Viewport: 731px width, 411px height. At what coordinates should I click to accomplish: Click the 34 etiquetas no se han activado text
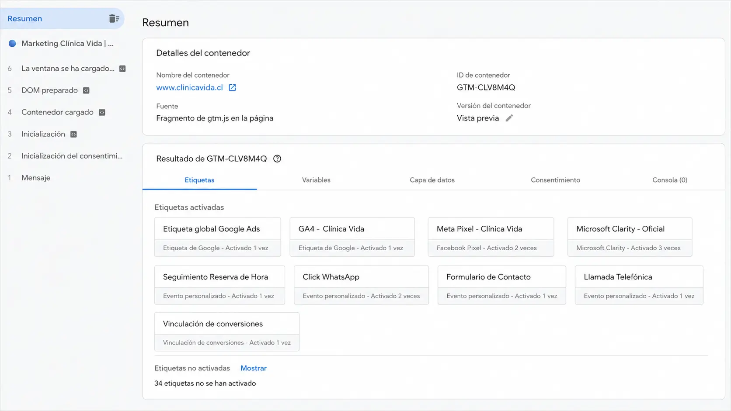click(205, 383)
